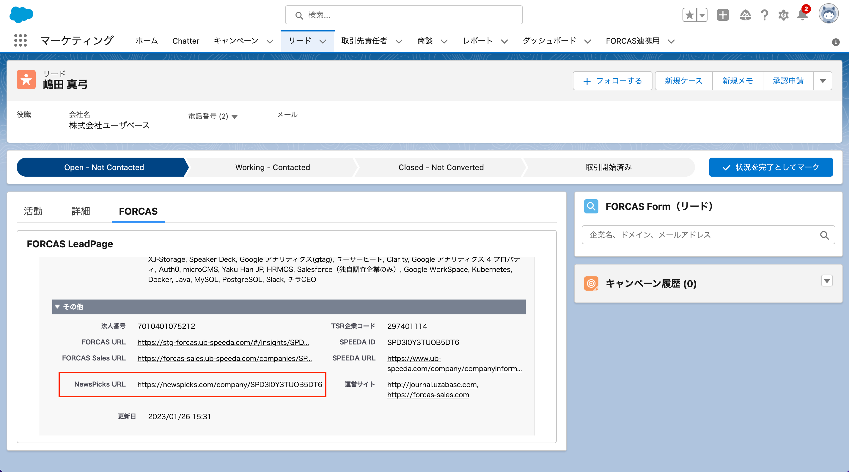Open the NewsPicks URL link
The width and height of the screenshot is (849, 472).
tap(229, 384)
